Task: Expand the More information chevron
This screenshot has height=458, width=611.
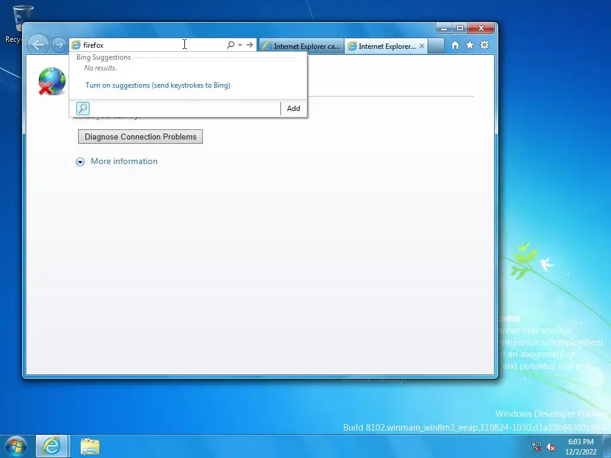Action: coord(81,162)
